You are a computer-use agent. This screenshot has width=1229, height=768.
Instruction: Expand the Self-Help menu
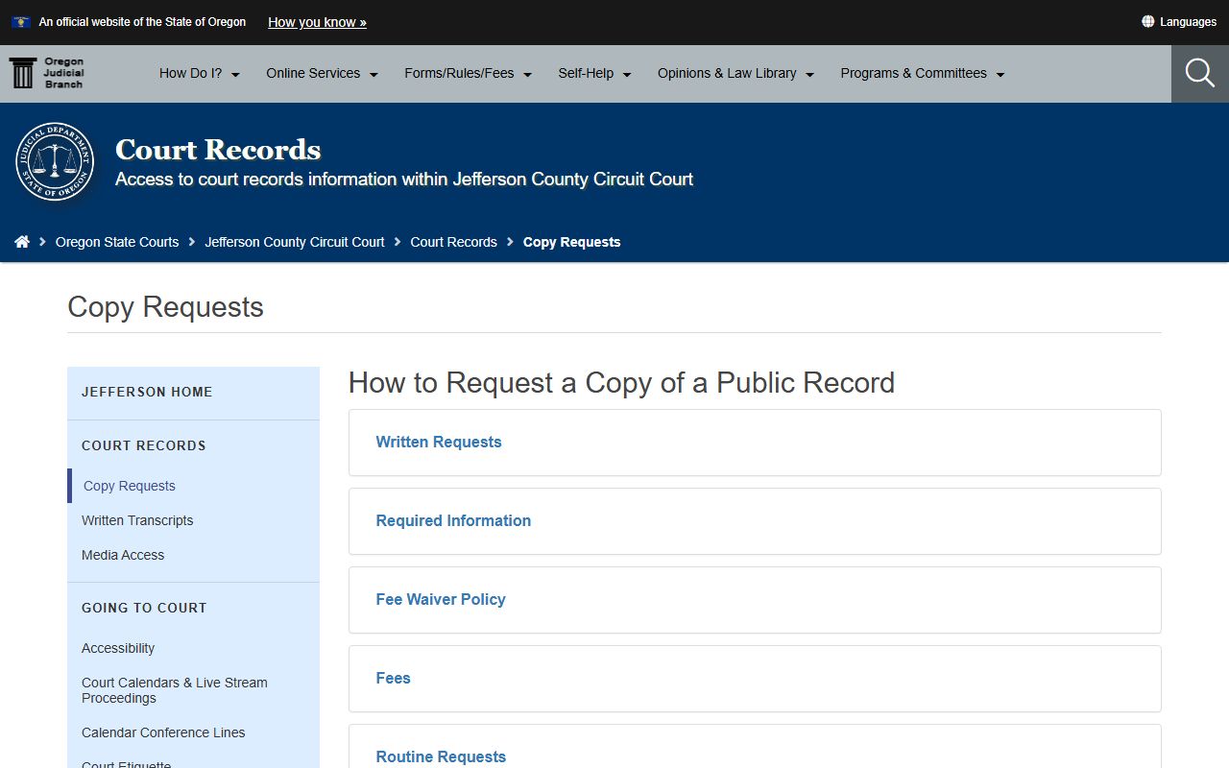point(595,73)
